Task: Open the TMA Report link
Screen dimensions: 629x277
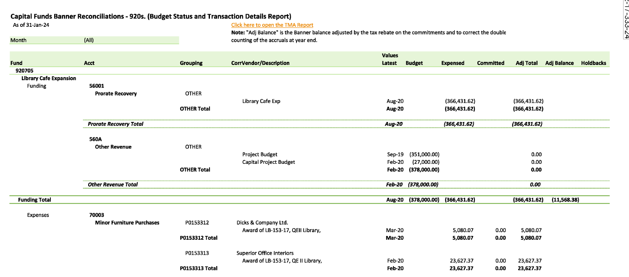Action: click(272, 25)
